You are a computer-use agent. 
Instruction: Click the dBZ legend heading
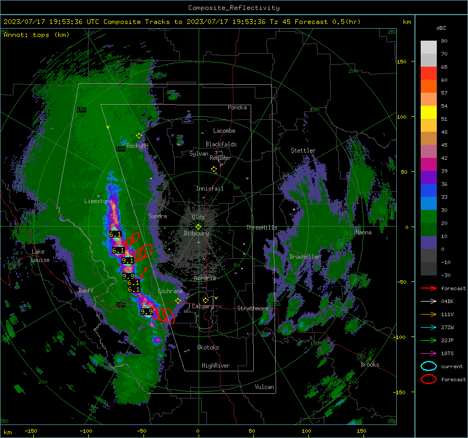(441, 28)
